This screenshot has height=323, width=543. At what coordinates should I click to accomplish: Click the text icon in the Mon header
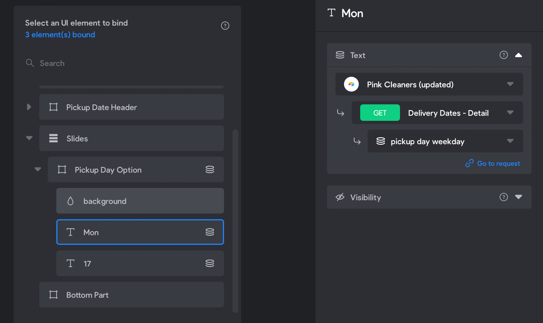pyautogui.click(x=331, y=13)
